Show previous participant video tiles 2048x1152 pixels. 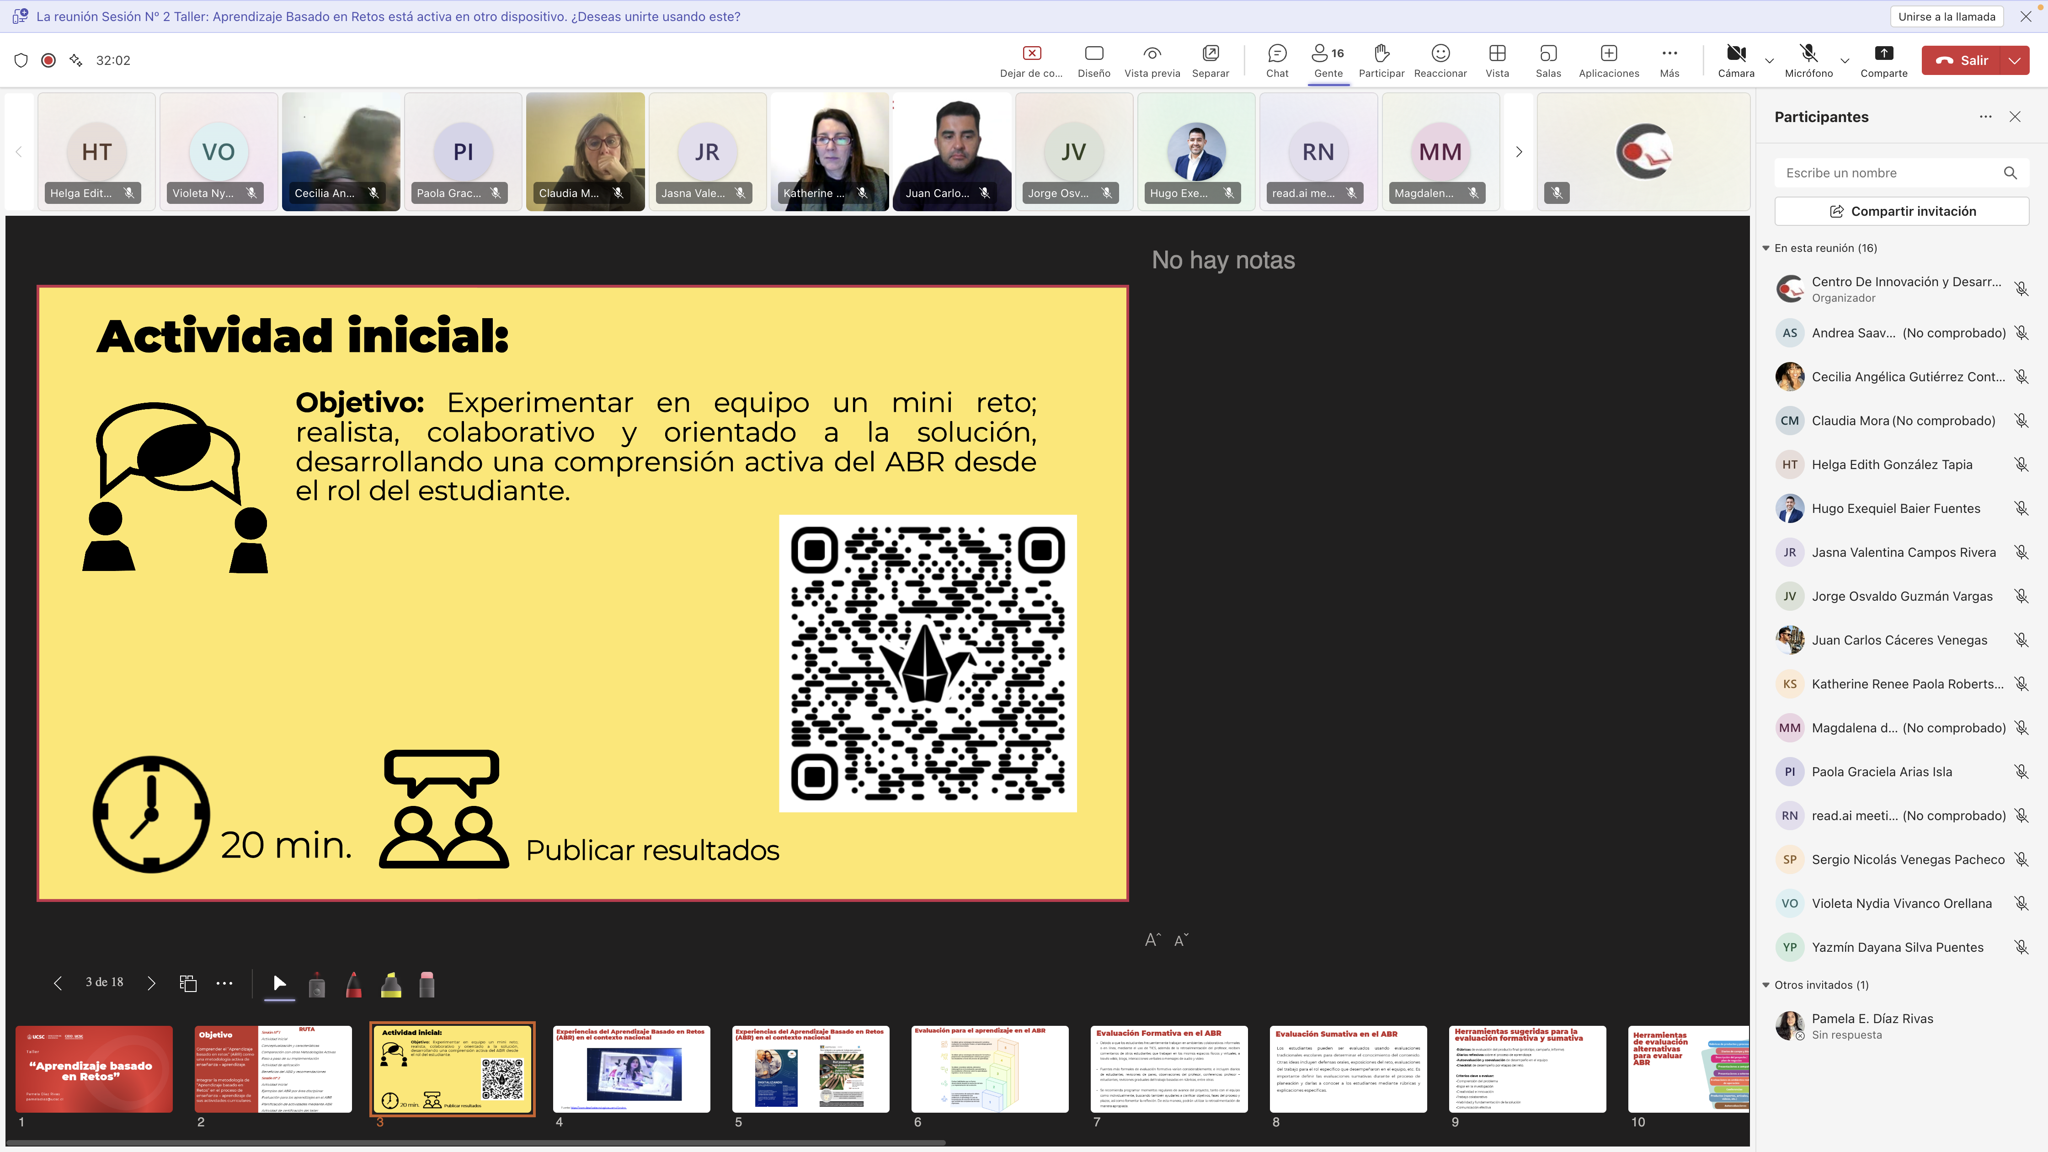tap(18, 152)
